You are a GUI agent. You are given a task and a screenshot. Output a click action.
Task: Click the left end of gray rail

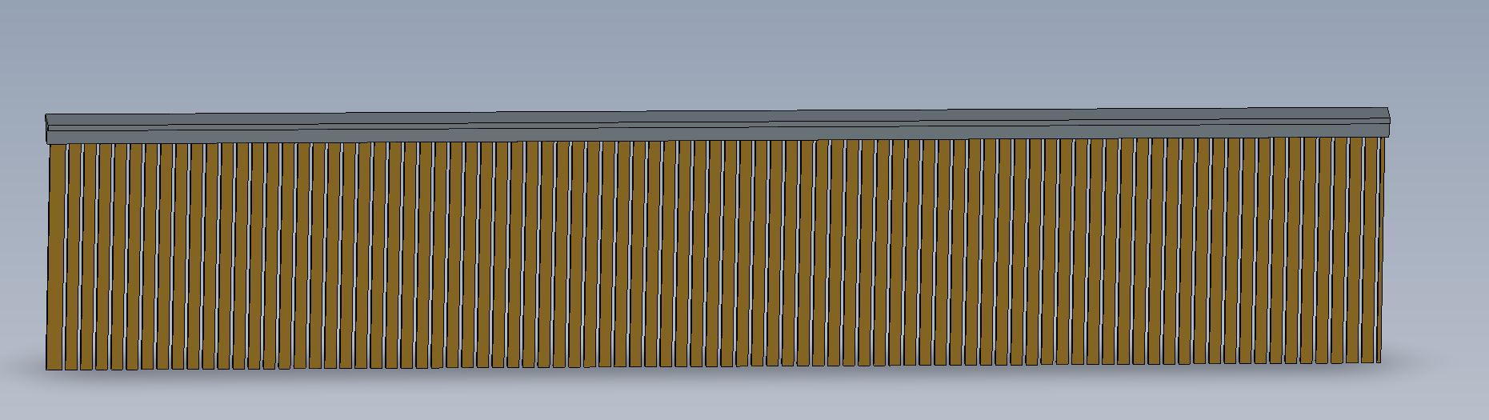[x=47, y=129]
